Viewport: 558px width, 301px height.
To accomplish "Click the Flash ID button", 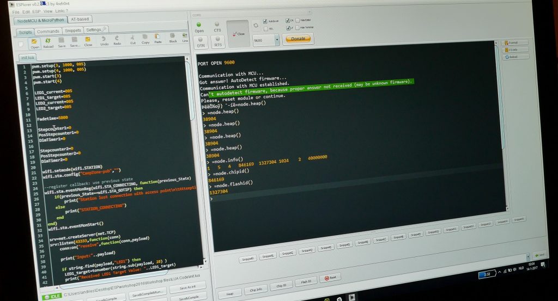I will tap(306, 281).
